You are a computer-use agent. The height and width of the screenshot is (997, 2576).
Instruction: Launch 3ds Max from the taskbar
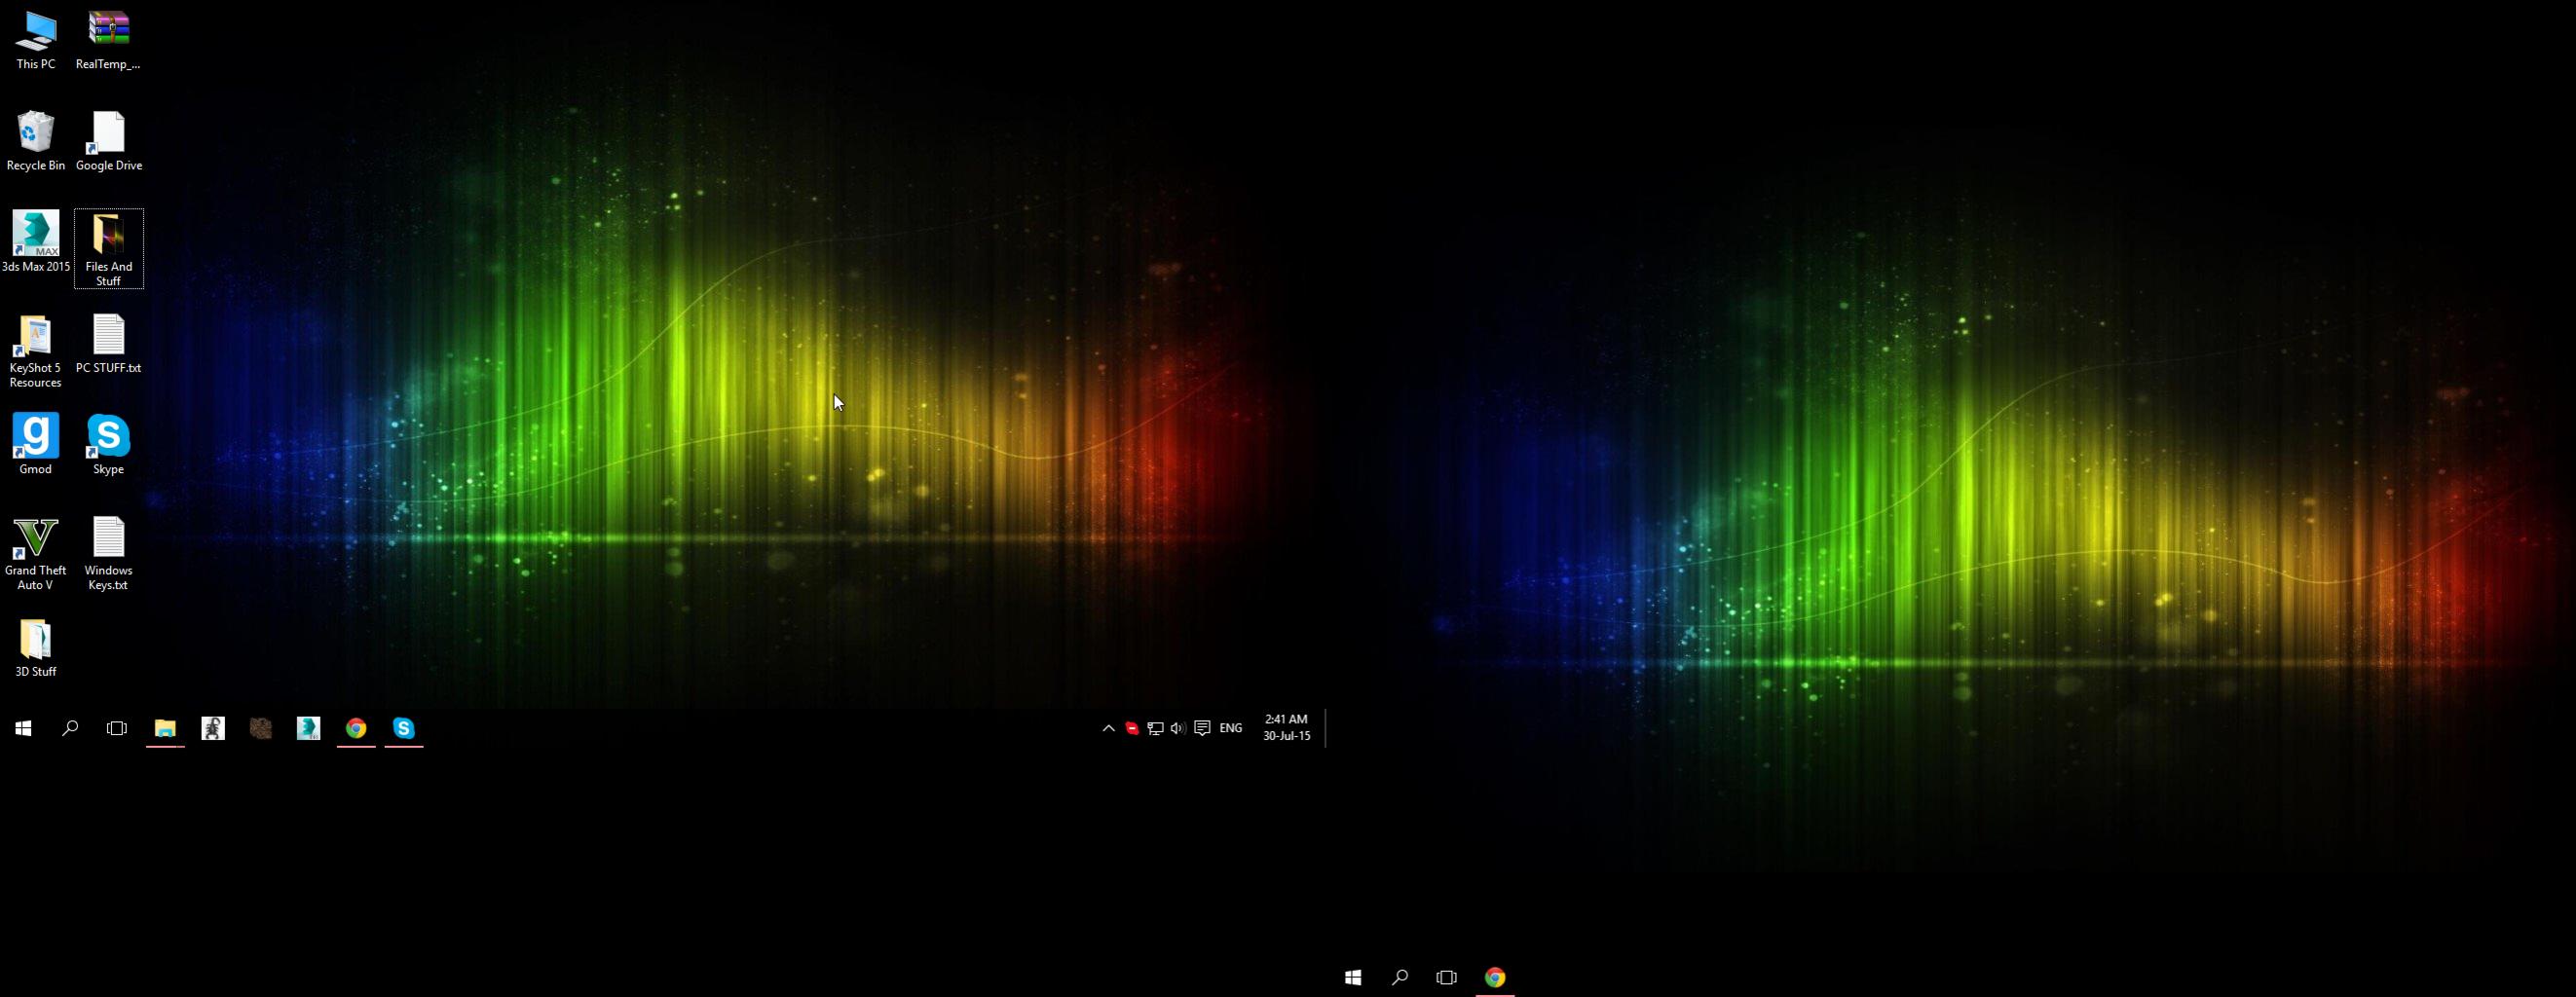point(308,728)
